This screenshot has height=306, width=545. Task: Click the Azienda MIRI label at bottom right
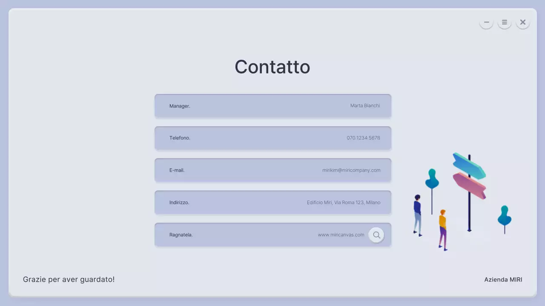point(503,280)
